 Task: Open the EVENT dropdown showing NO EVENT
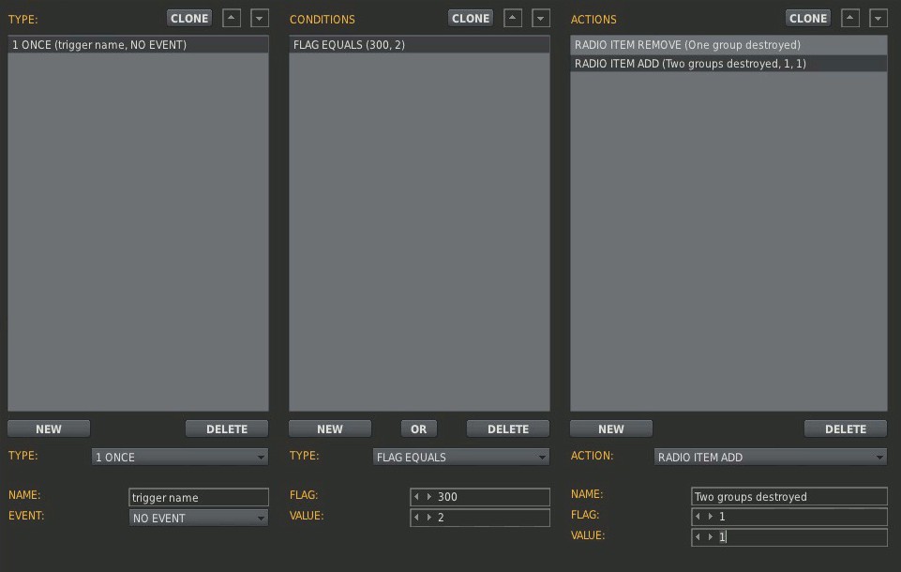point(199,518)
